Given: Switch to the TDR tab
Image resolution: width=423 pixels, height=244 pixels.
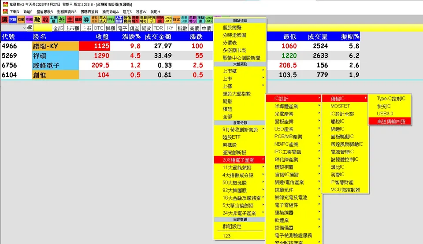Looking at the screenshot, I should click(x=158, y=28).
